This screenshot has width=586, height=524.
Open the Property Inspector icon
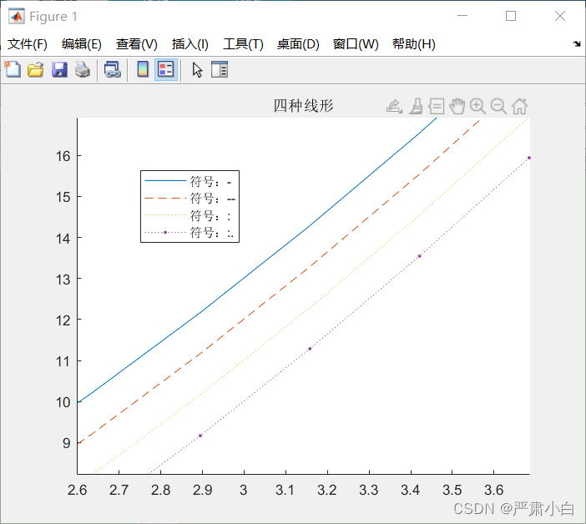(x=220, y=70)
